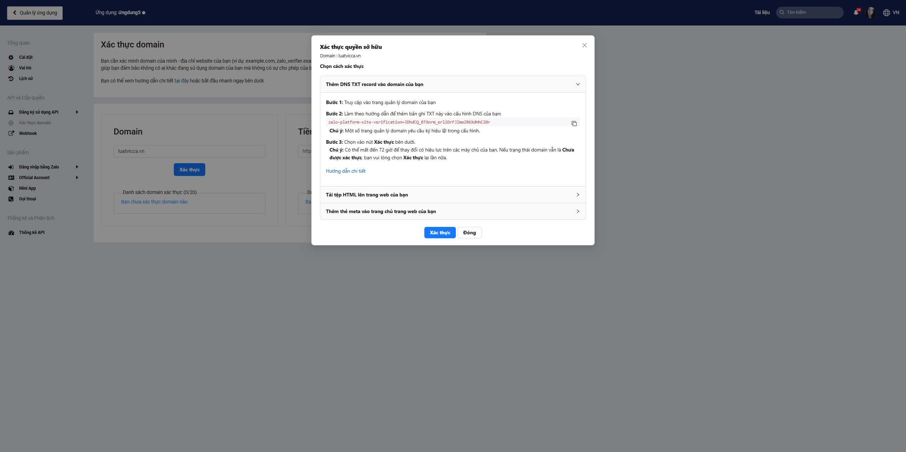This screenshot has width=906, height=452.
Task: Open Đăng nhập bằng Zalo menu item
Action: [x=39, y=167]
